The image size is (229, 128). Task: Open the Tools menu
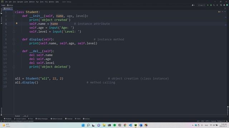pos(42,2)
